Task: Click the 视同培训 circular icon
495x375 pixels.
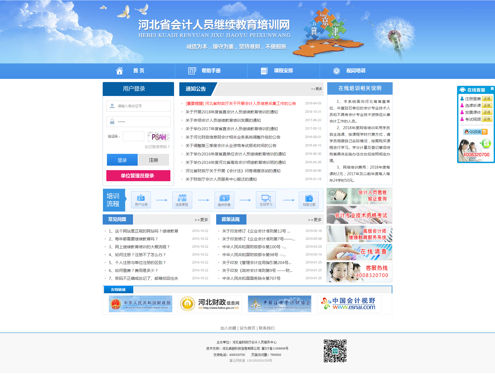Action: pyautogui.click(x=336, y=71)
